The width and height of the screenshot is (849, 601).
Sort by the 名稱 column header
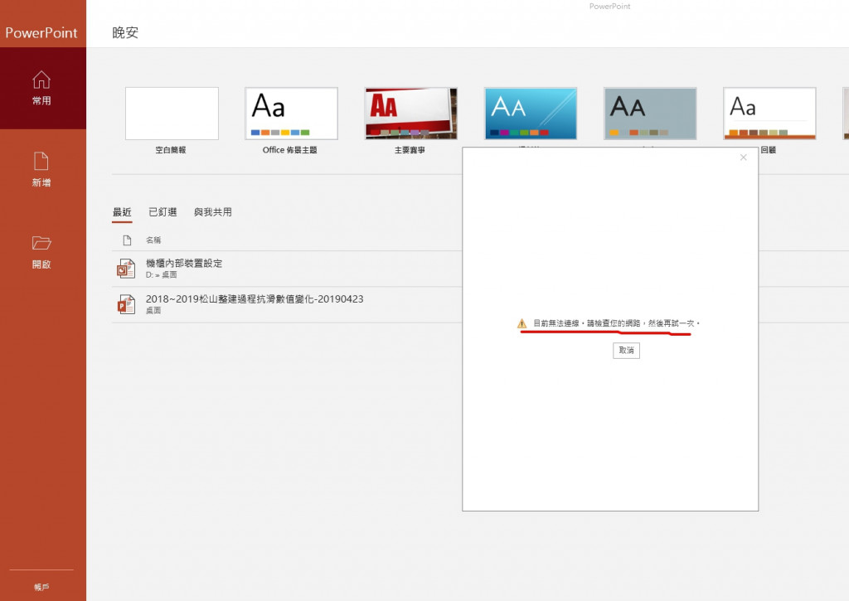[153, 240]
